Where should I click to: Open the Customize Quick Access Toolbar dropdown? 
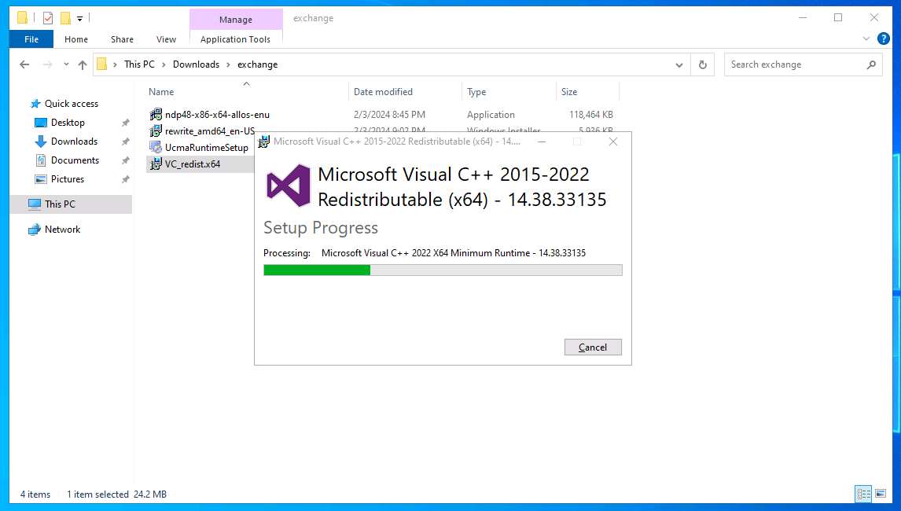[x=80, y=18]
